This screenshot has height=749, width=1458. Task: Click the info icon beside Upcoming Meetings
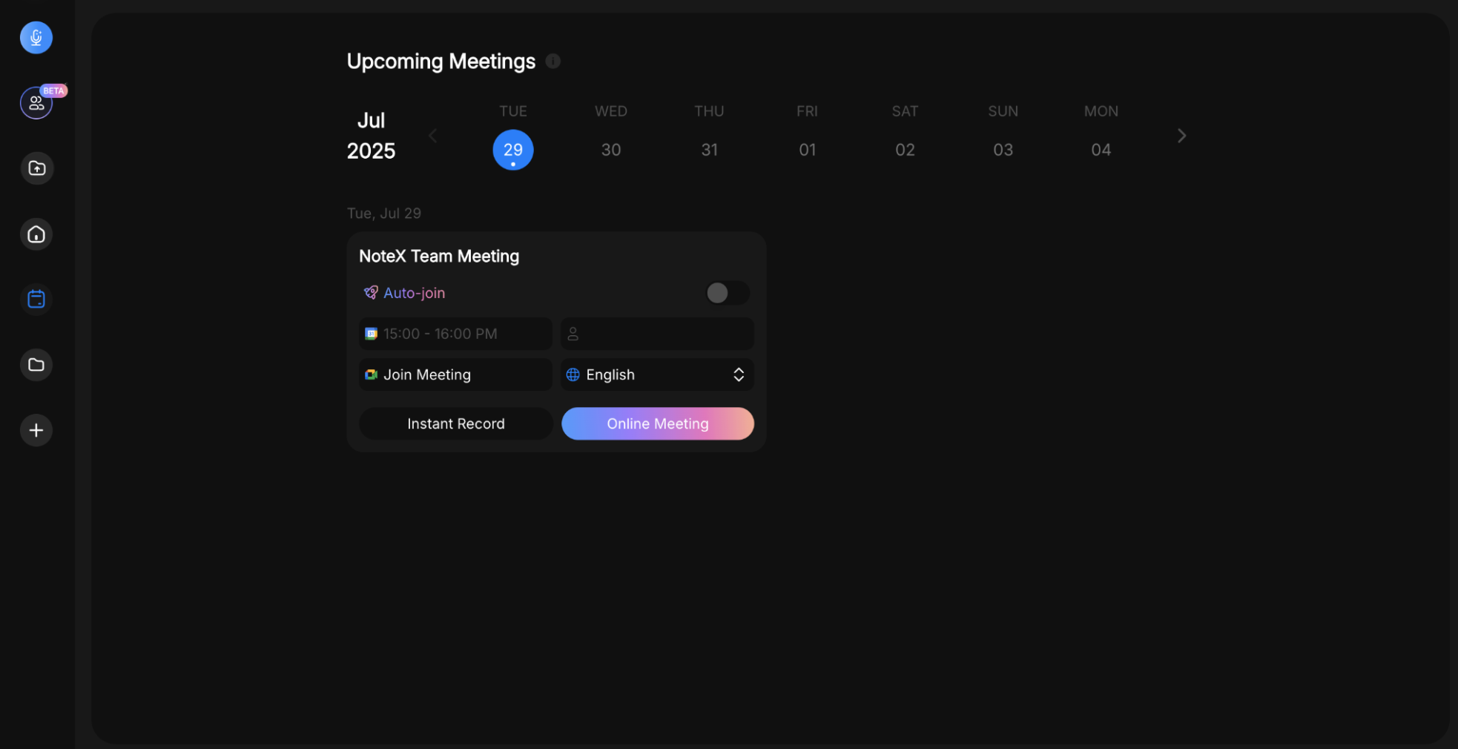click(552, 61)
